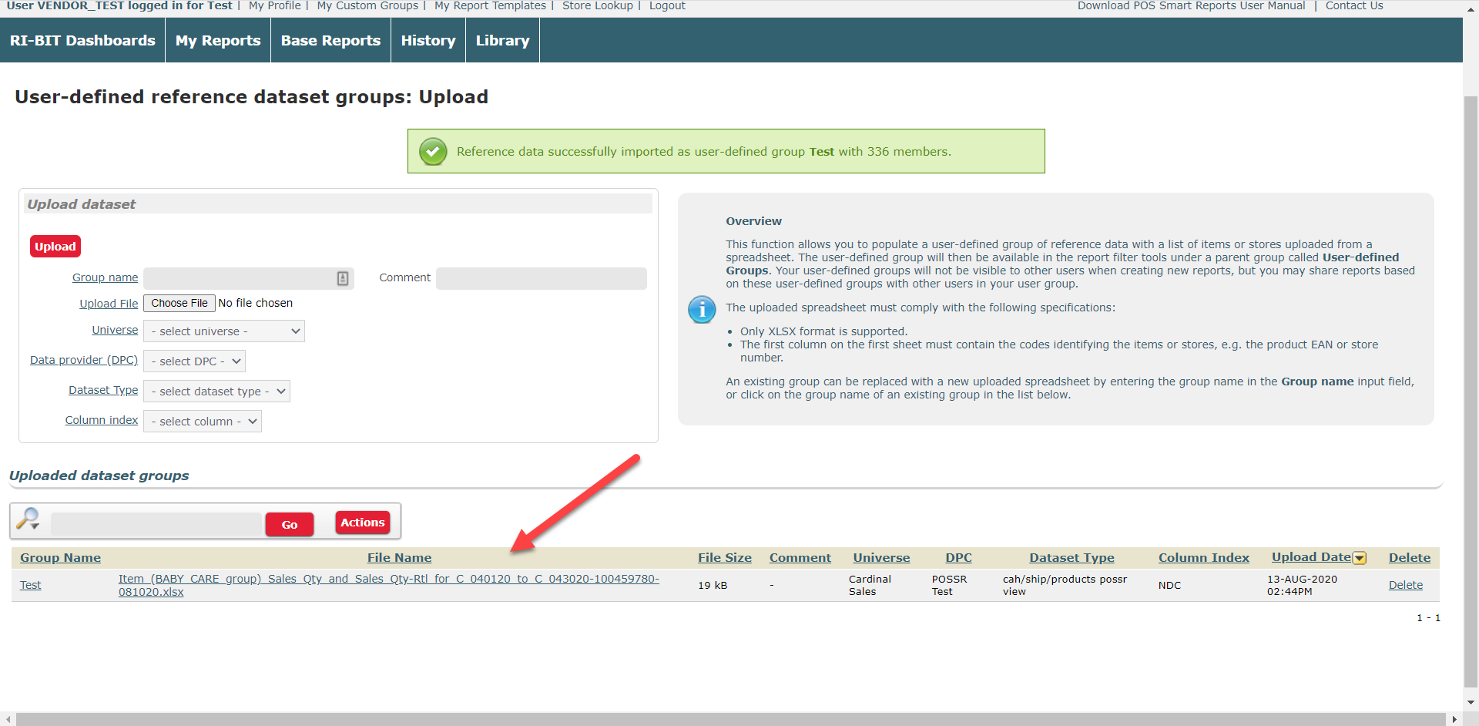The width and height of the screenshot is (1479, 726).
Task: Expand the select column dropdown
Action: tap(203, 422)
